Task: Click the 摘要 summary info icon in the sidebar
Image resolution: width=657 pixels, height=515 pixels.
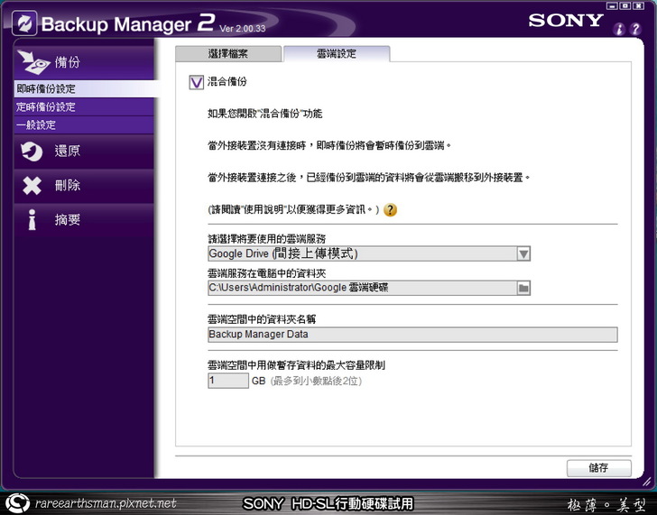Action: (32, 219)
